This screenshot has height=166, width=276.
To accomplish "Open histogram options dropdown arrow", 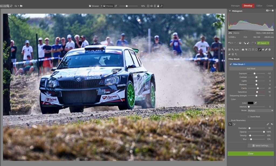I will 270,11.
